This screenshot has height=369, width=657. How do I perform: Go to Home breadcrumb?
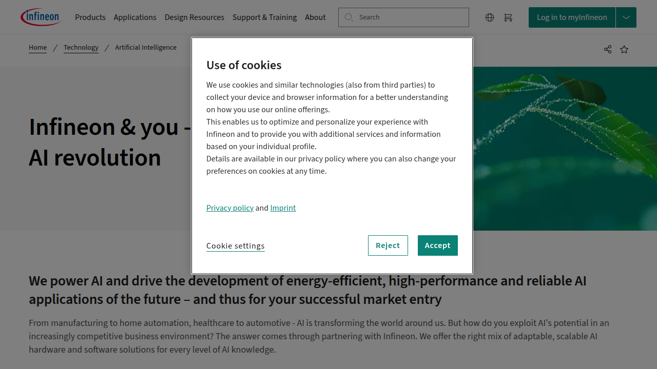click(x=37, y=48)
